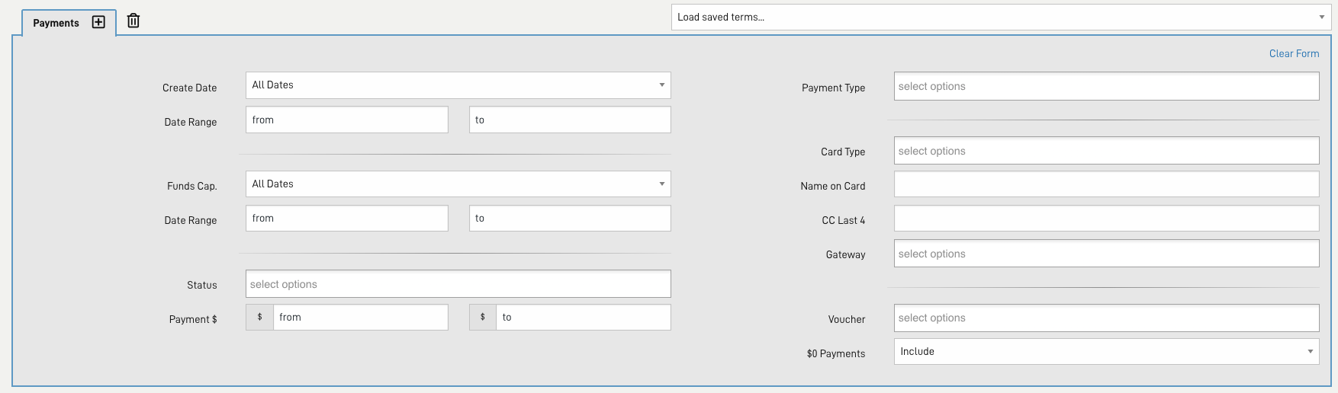Click the Clear Form link
1338x393 pixels.
[1294, 53]
